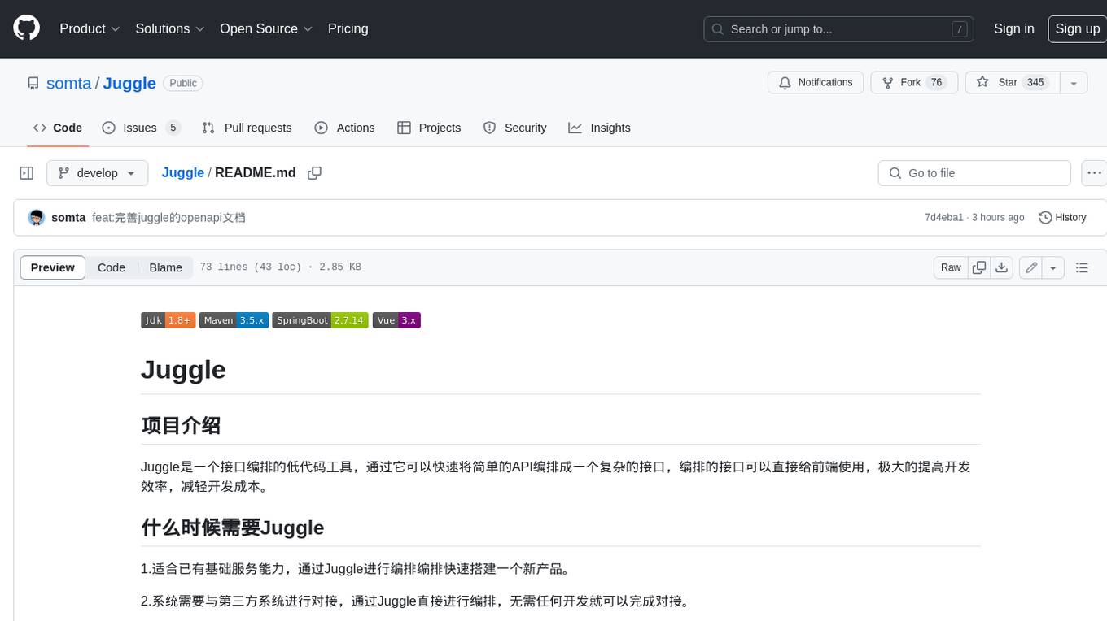Select the Blame view
Screen dimensions: 1107x621
point(165,267)
